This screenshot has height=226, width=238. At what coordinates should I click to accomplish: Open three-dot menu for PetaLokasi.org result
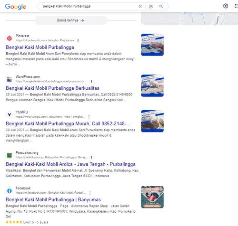91,158
